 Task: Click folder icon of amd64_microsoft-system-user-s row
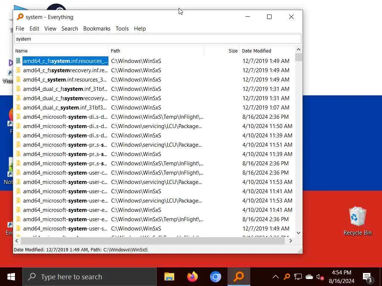point(18,229)
